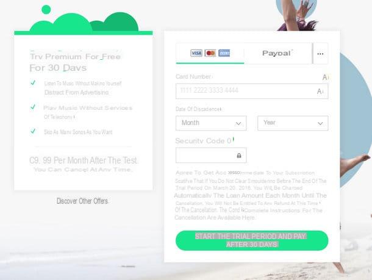
Task: Click '9.99 Per Month After The Test' text
Action: (84, 160)
